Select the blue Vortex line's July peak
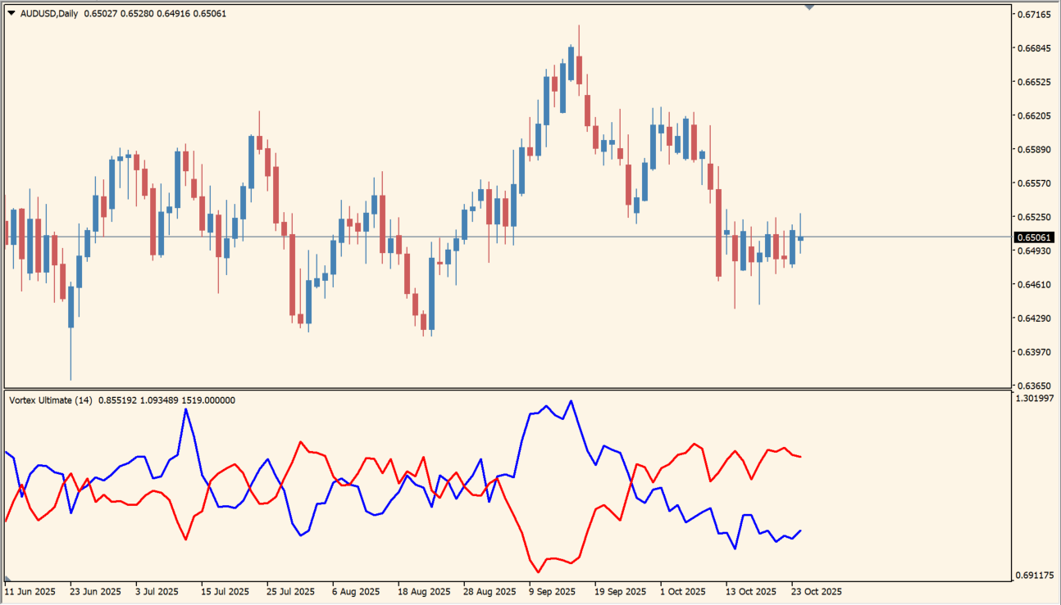The height and width of the screenshot is (605, 1061). tap(185, 409)
